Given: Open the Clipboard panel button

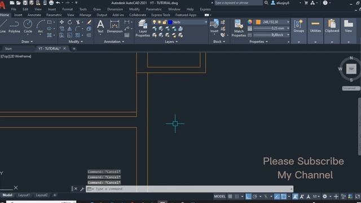Looking at the screenshot, I should (x=332, y=27).
